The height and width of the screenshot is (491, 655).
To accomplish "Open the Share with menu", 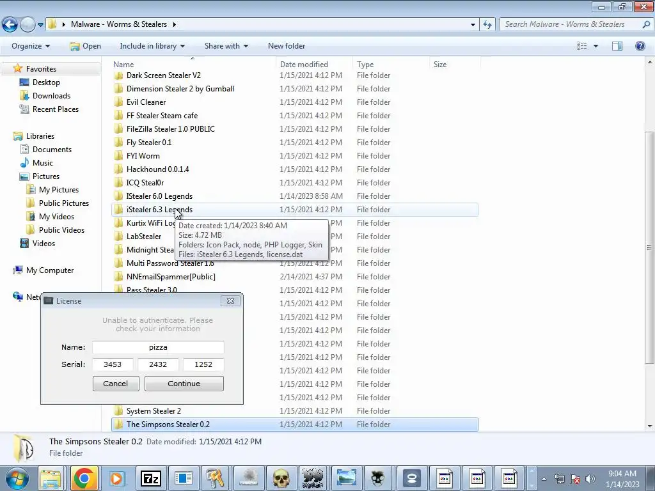I will tap(226, 46).
